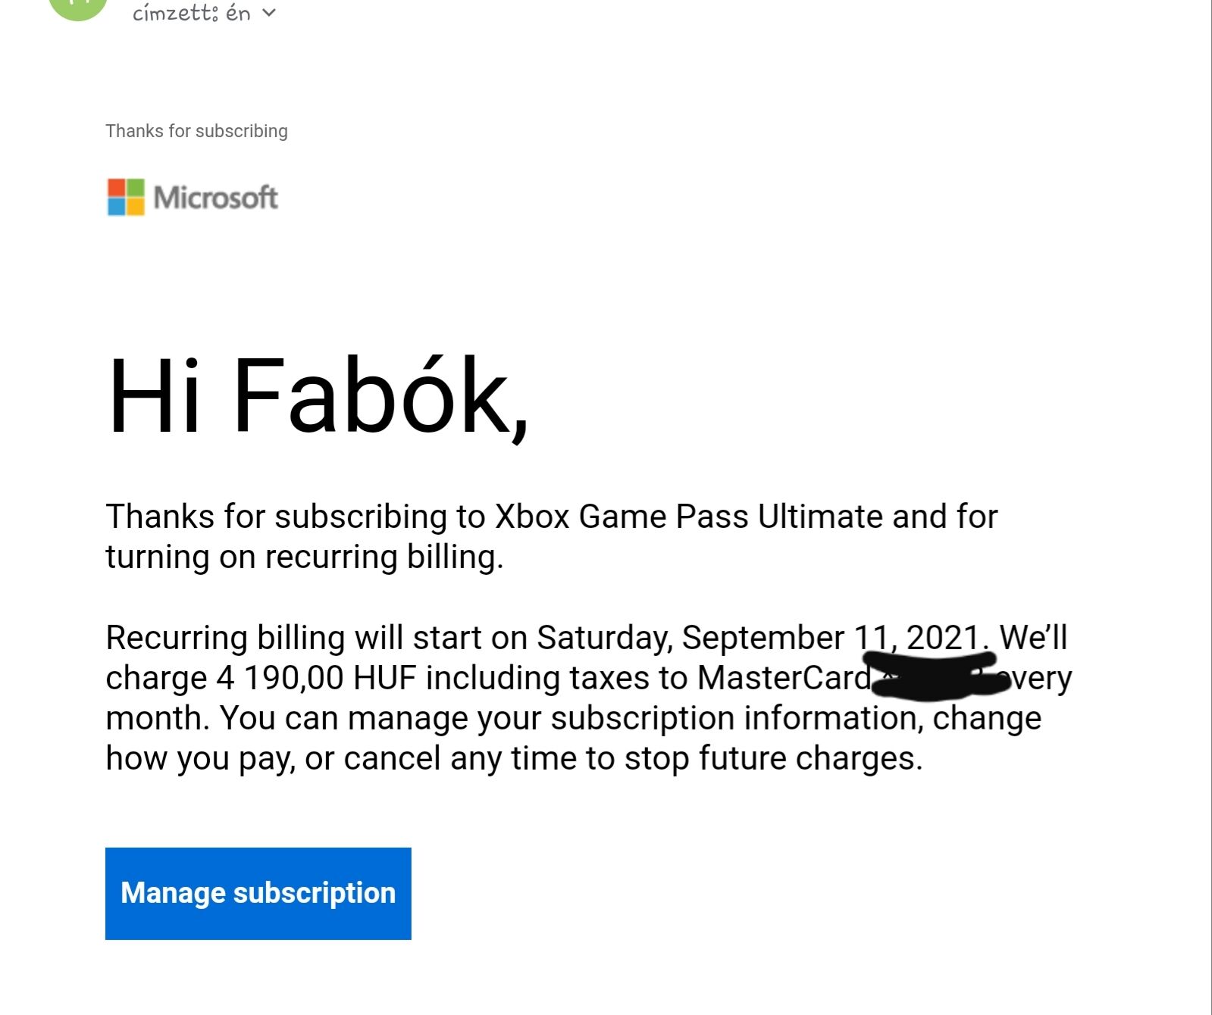
Task: Click the word "MasterCard" in the email
Action: 784,678
